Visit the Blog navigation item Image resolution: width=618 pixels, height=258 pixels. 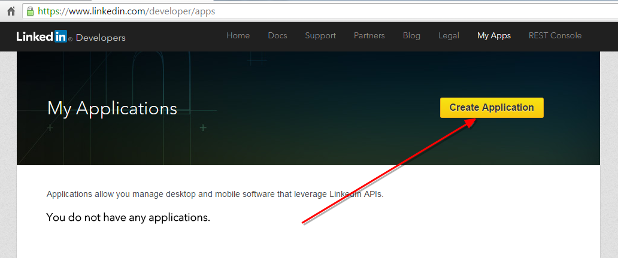(x=411, y=35)
